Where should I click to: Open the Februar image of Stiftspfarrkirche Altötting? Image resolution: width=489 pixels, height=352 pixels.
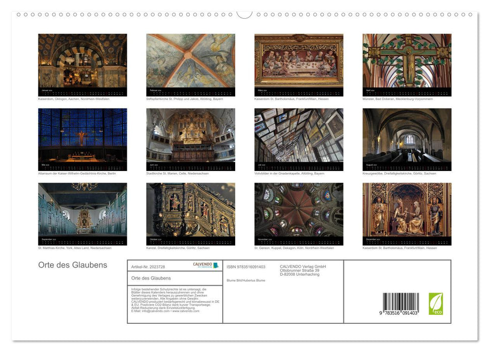[190, 63]
